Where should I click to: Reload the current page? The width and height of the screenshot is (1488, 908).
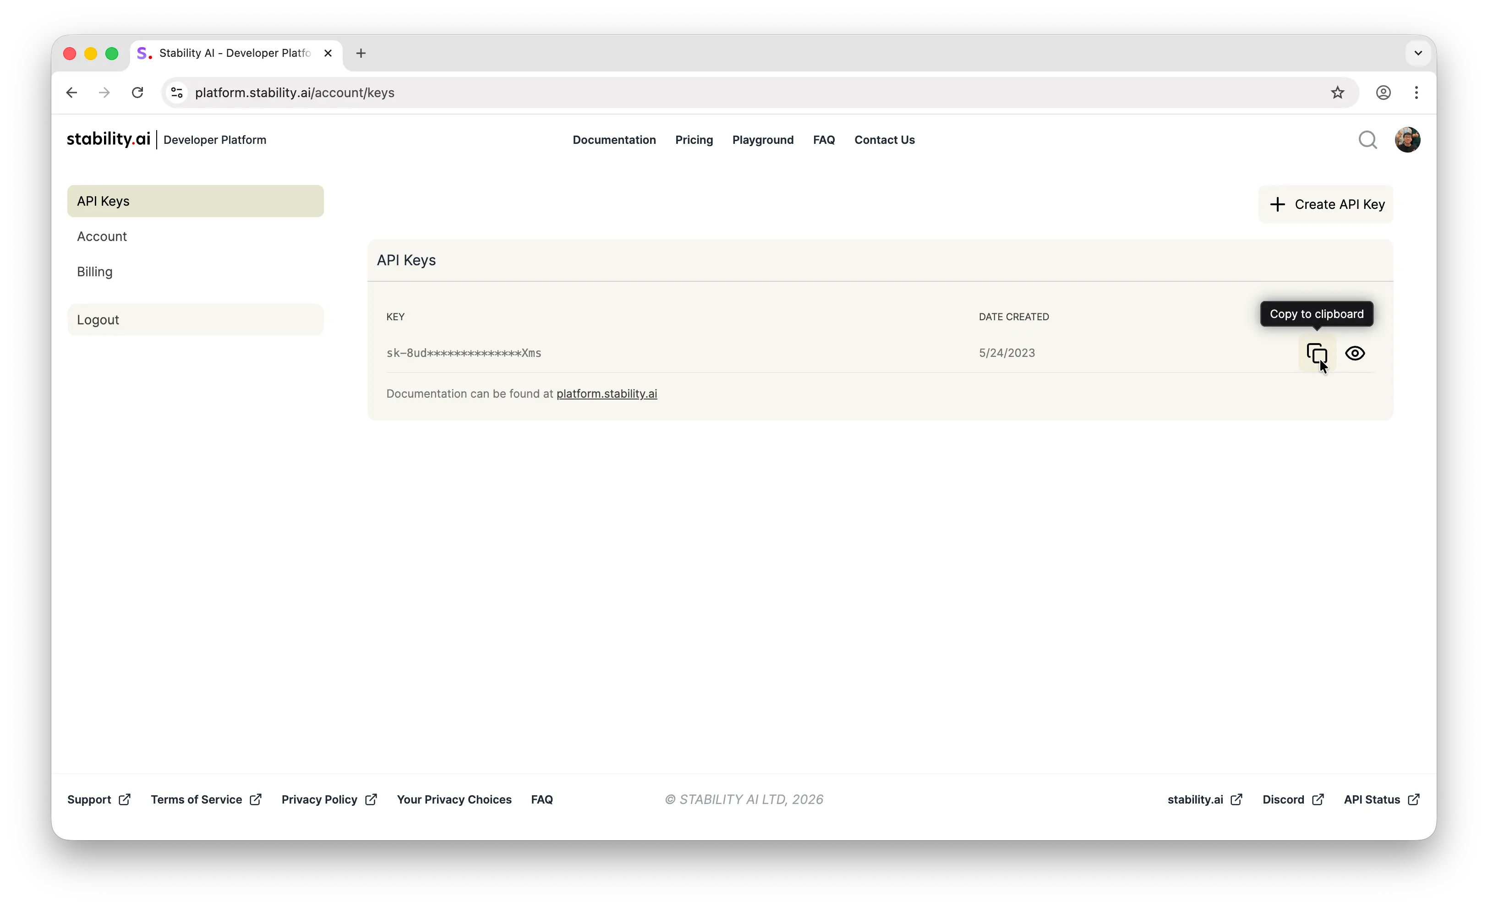coord(138,93)
